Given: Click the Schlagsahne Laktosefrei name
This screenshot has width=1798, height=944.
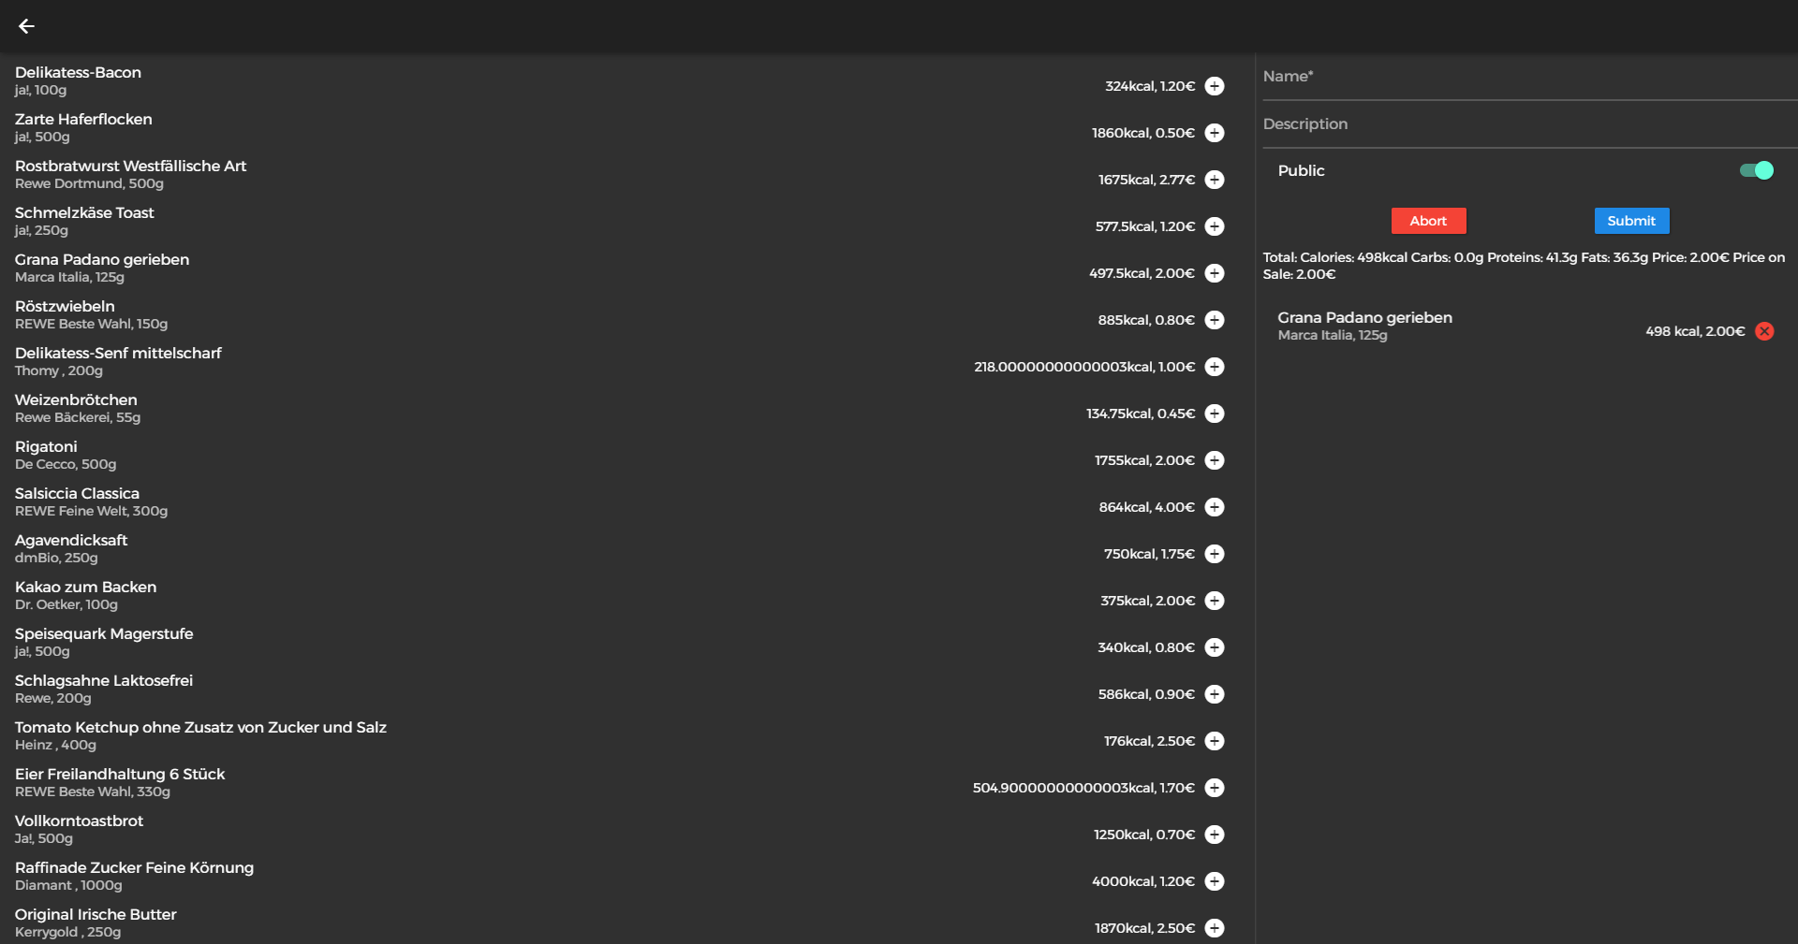Looking at the screenshot, I should pos(104,680).
